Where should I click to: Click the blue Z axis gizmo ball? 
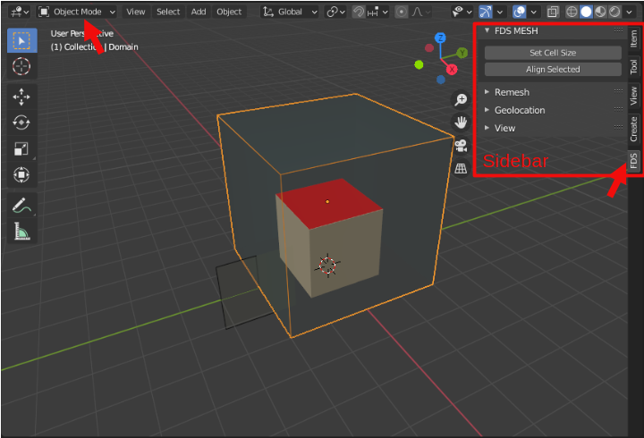coord(440,38)
